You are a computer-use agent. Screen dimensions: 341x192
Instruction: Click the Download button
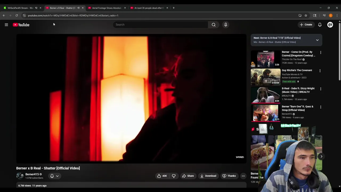[x=208, y=176]
